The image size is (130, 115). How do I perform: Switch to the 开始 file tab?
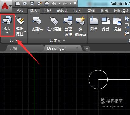coord(13,48)
